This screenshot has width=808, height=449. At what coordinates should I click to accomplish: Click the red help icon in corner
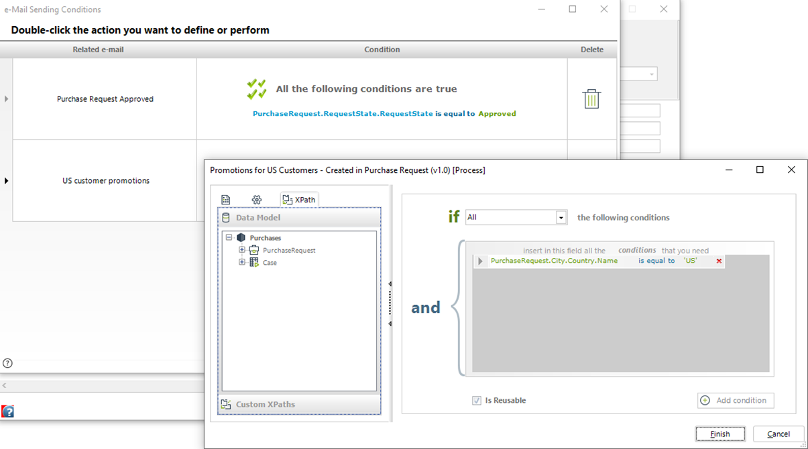(8, 411)
